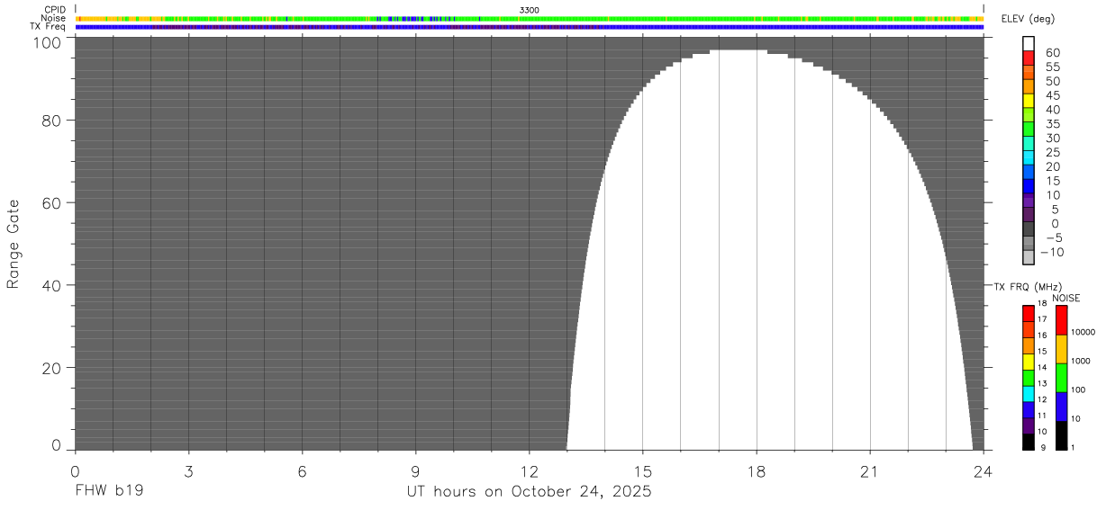Click NOISE scale label 10000

coord(1084,332)
